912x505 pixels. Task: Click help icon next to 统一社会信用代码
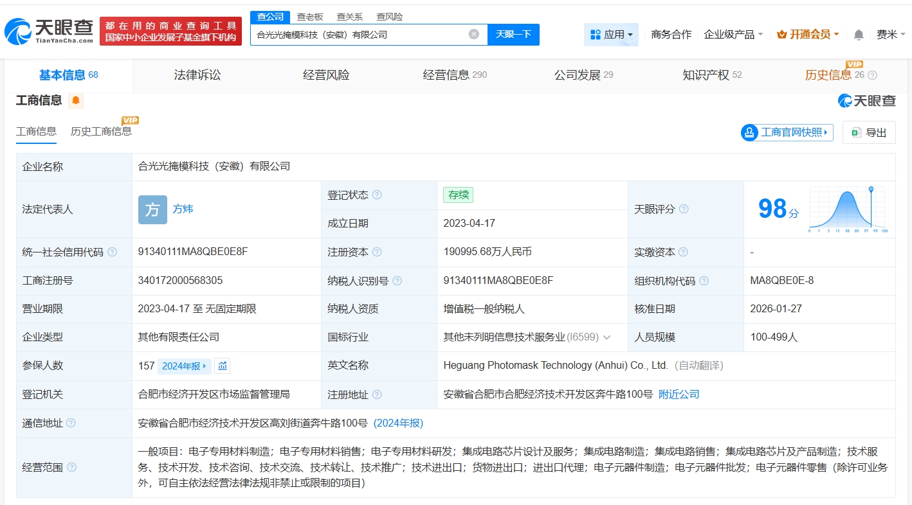(x=113, y=252)
